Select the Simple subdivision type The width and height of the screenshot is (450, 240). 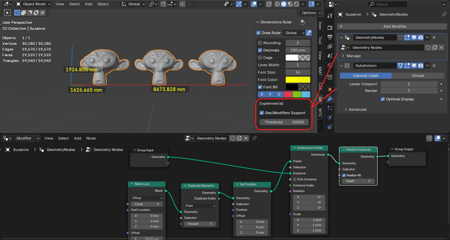[x=418, y=76]
